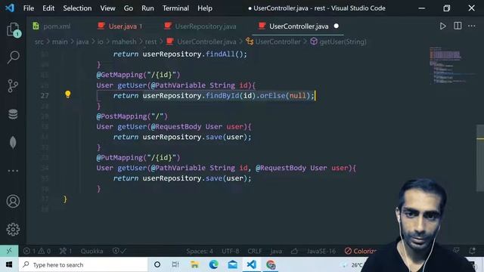Click breadcrumb folder 'java'

click(x=82, y=42)
